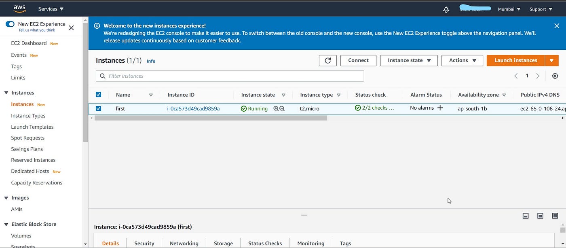Open Dedicated Hosts in the sidebar
Image resolution: width=566 pixels, height=248 pixels.
pyautogui.click(x=30, y=172)
